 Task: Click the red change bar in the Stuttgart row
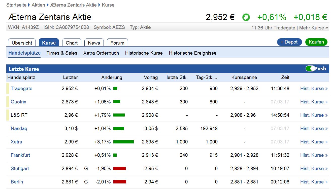(x=120, y=168)
